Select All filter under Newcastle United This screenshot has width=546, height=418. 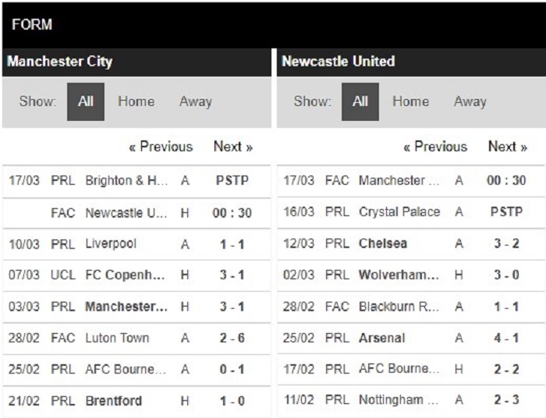pos(360,101)
